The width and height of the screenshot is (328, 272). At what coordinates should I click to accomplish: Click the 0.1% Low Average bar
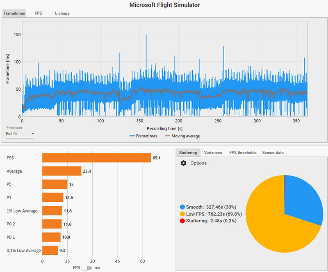50,250
